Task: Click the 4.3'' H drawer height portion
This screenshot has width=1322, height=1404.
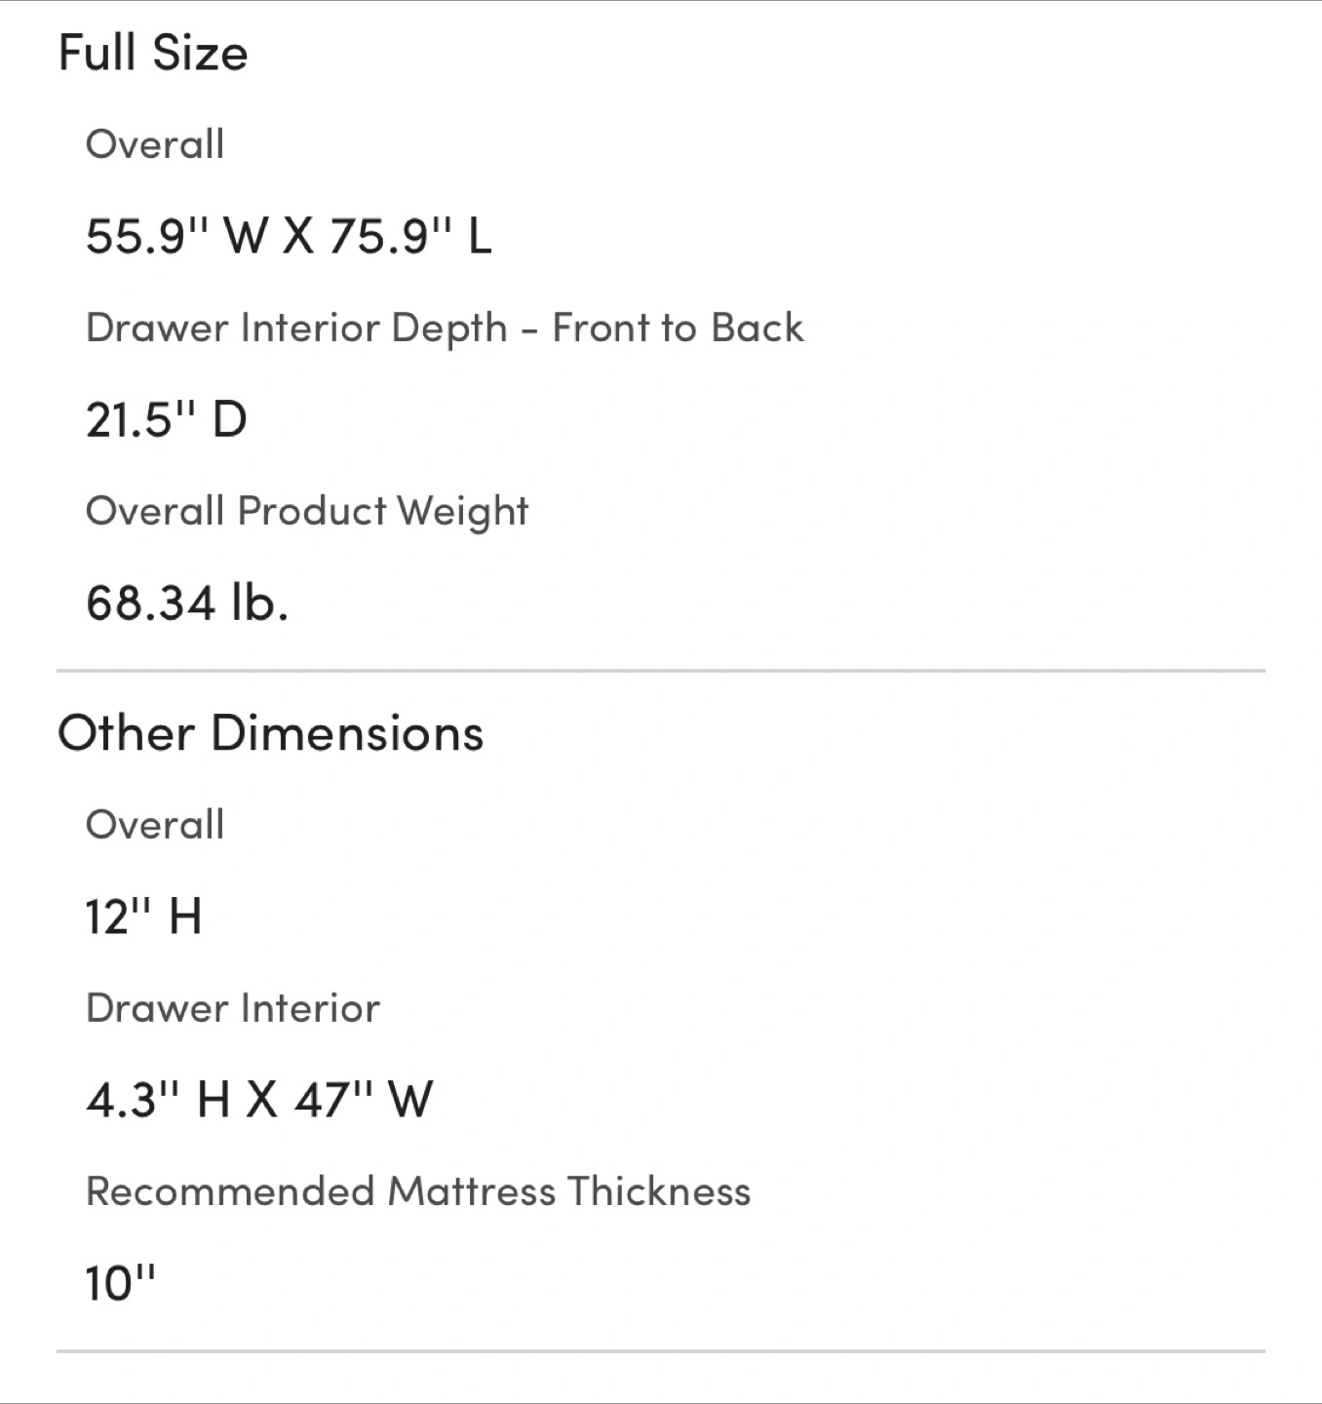Action: (x=158, y=1101)
